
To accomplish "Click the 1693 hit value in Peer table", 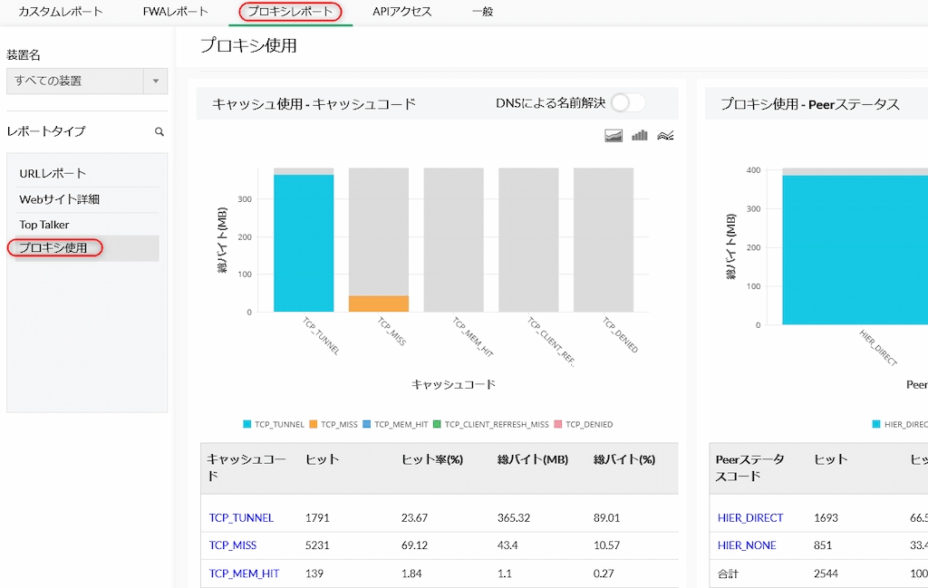I will [826, 517].
